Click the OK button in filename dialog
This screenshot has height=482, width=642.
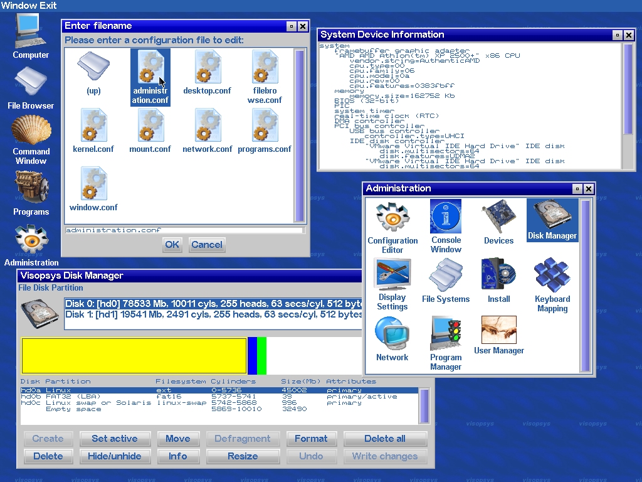[172, 245]
